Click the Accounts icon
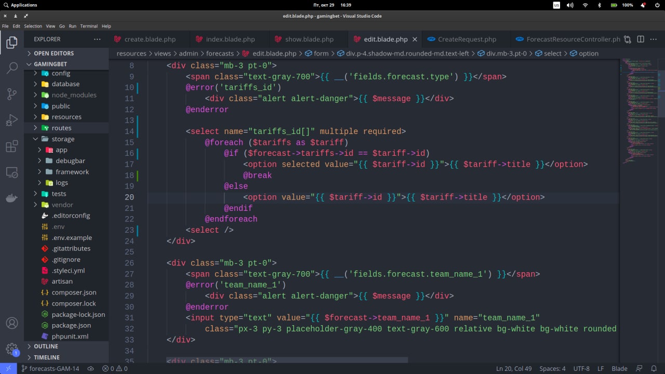Viewport: 665px width, 374px height. [x=11, y=323]
